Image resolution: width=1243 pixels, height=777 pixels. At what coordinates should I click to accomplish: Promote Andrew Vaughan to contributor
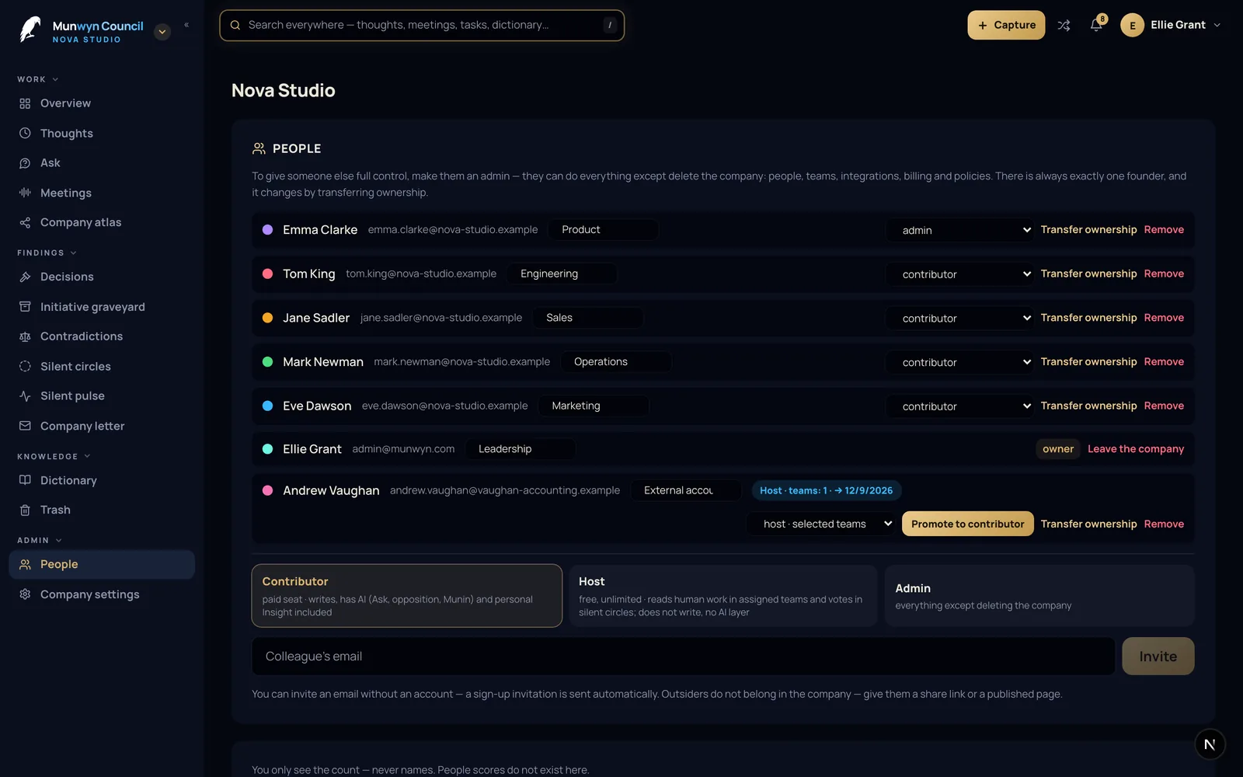(x=968, y=524)
